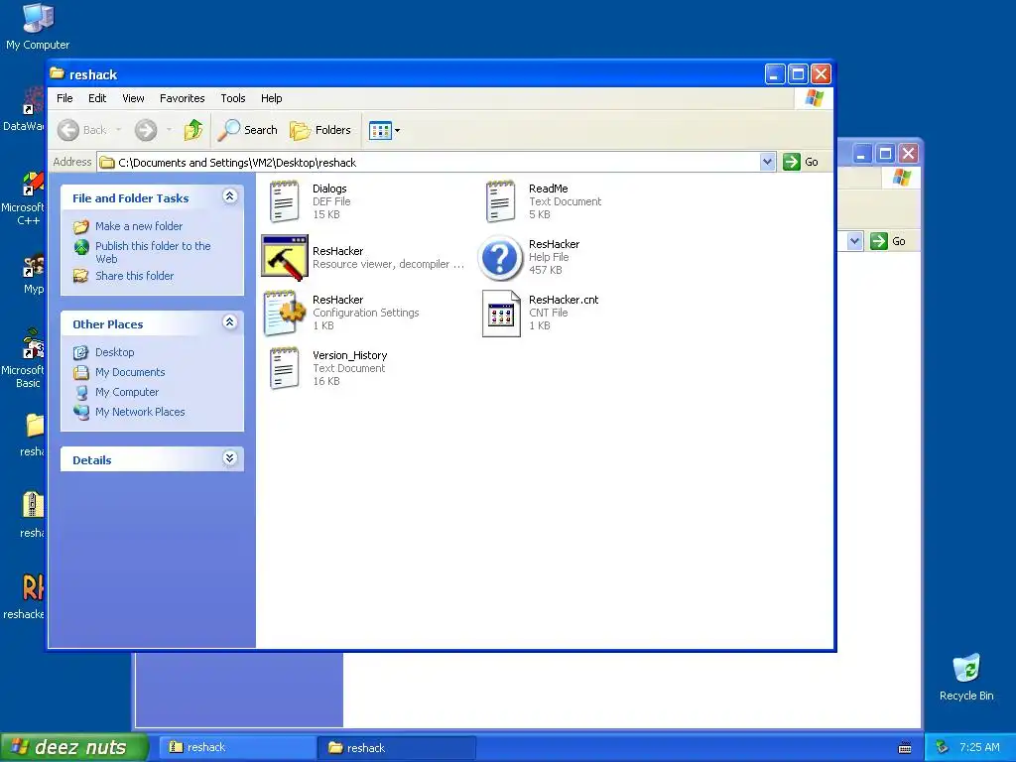This screenshot has height=762, width=1016.
Task: Select the ReadMe text document icon
Action: click(500, 201)
